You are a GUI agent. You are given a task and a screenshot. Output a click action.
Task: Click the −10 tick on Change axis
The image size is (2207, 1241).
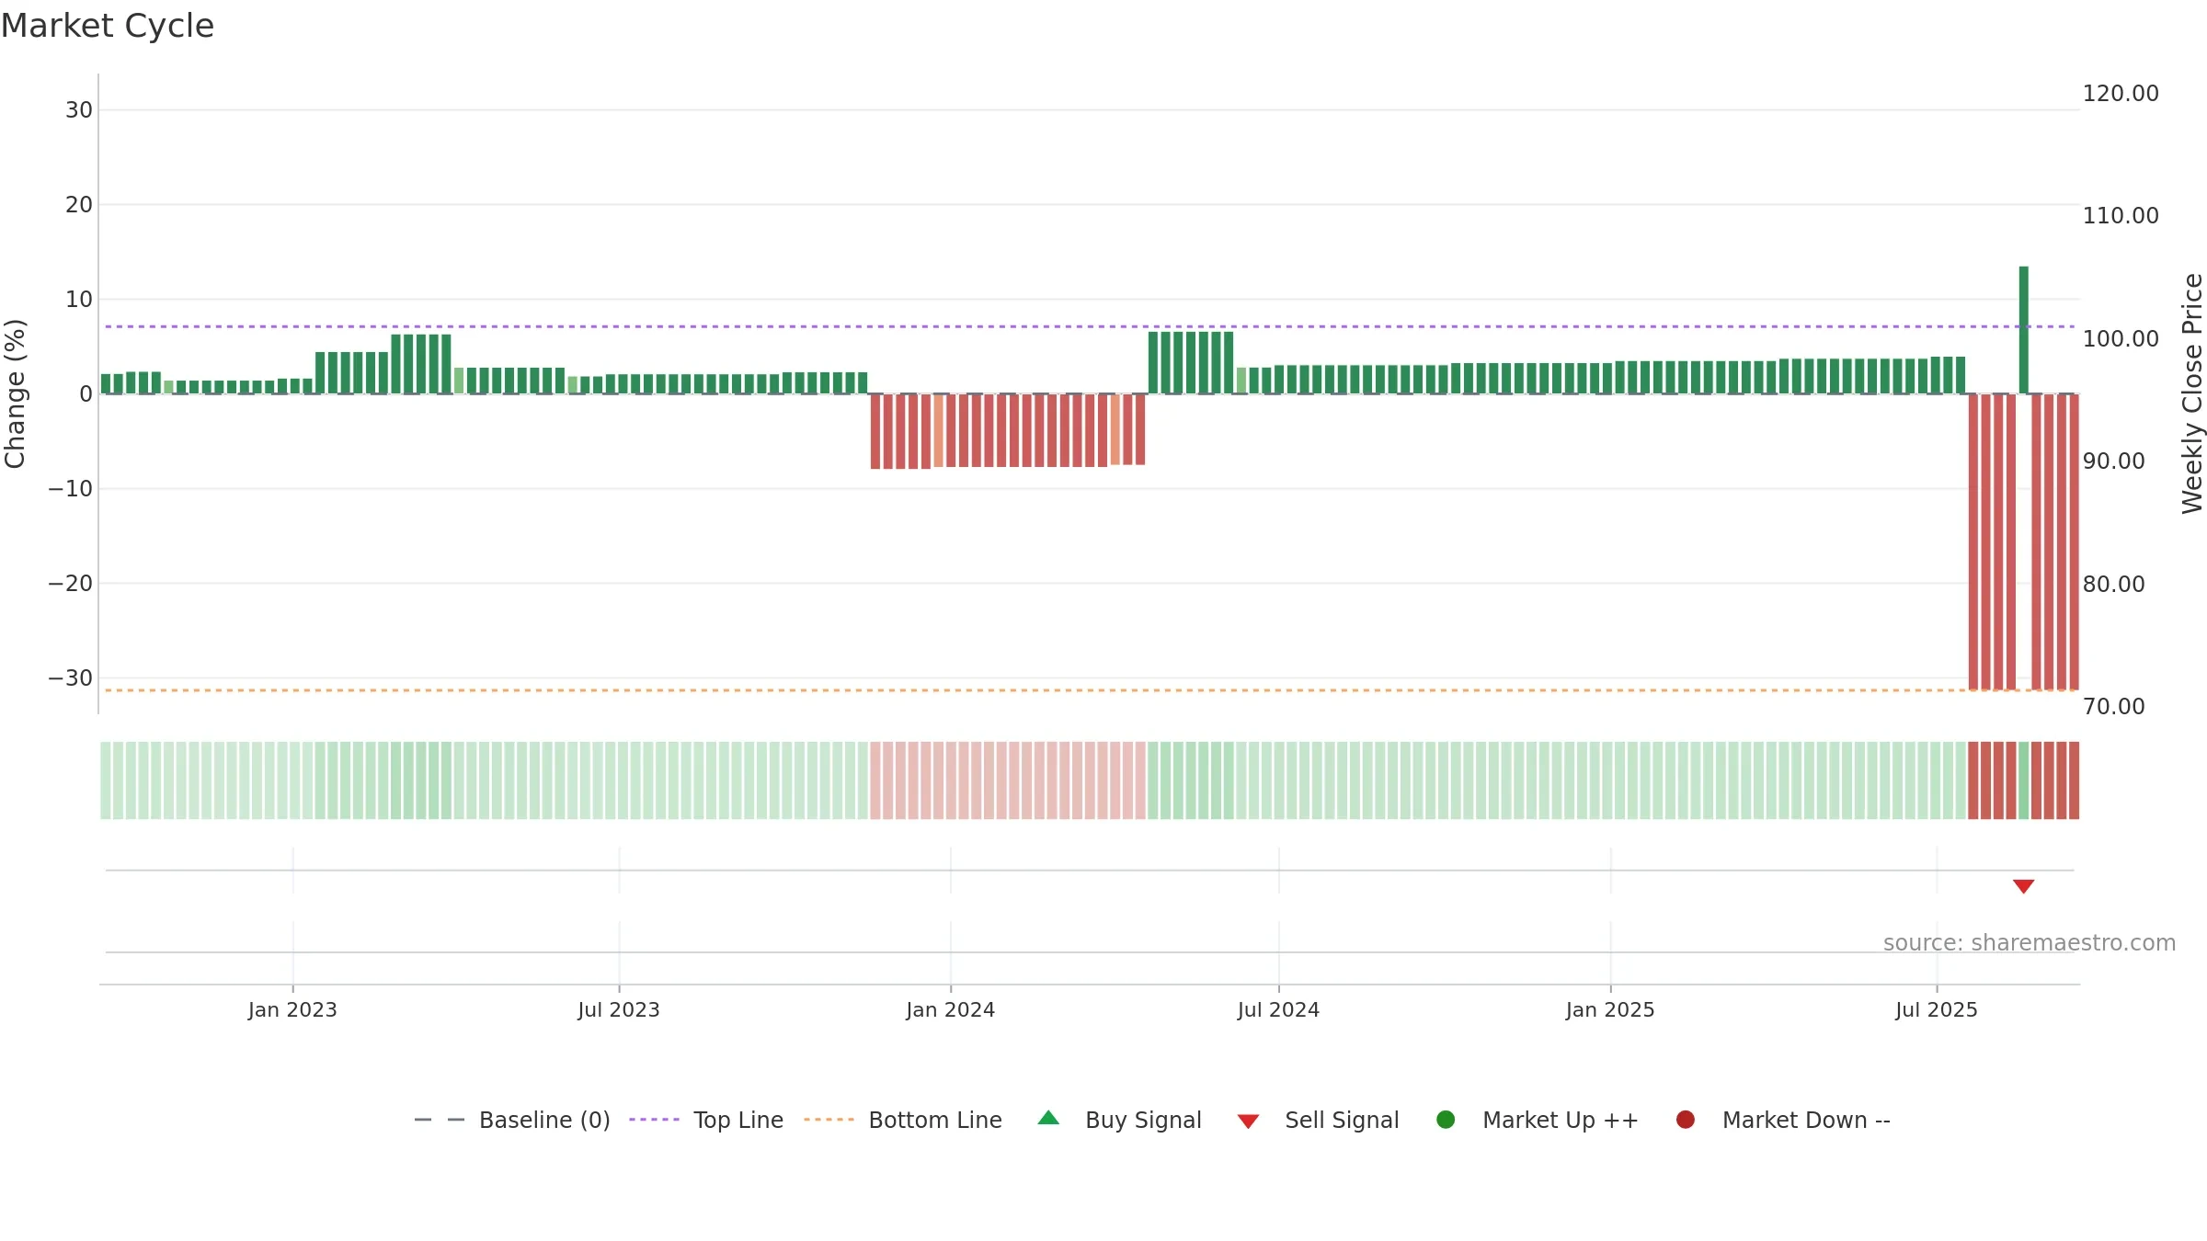(x=71, y=489)
